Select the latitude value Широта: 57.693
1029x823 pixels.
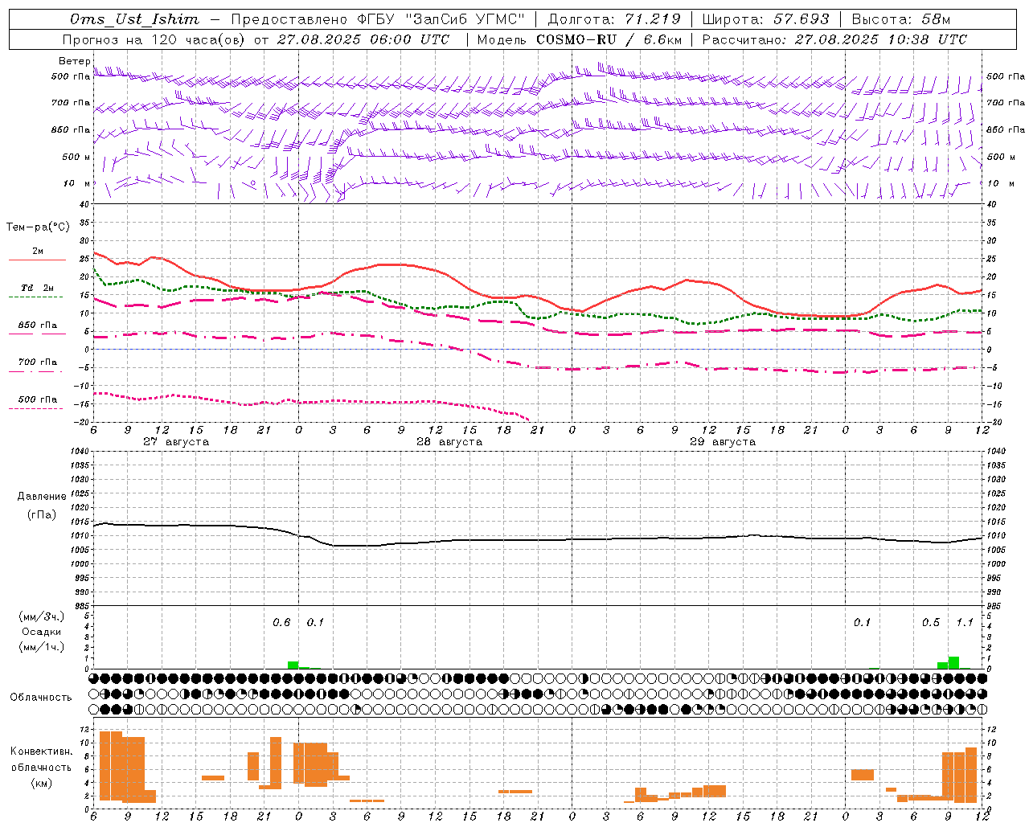pyautogui.click(x=765, y=19)
